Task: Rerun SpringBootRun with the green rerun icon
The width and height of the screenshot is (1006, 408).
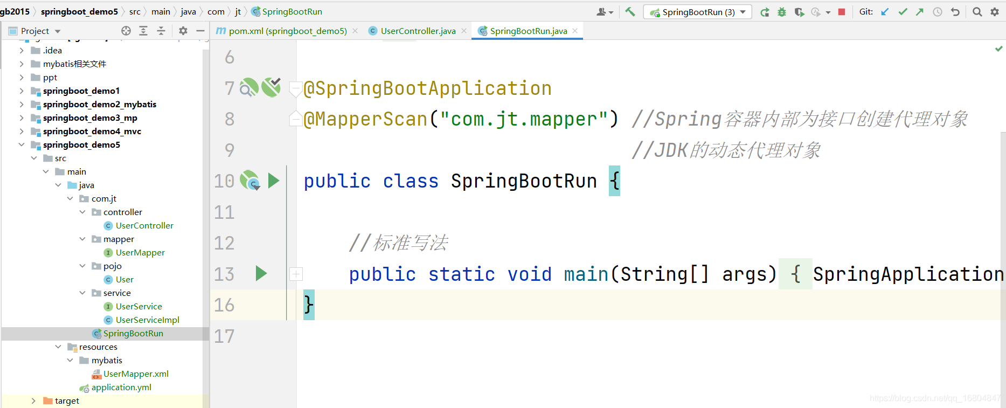Action: [765, 12]
